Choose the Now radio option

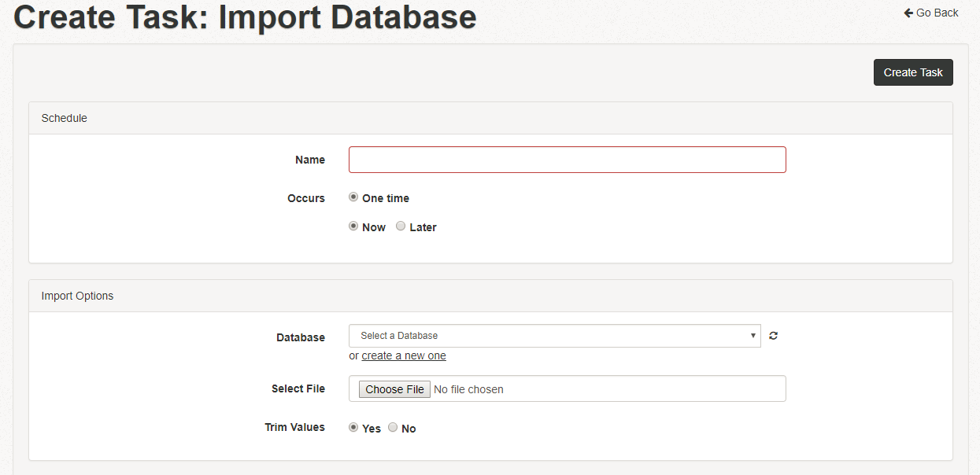(353, 226)
